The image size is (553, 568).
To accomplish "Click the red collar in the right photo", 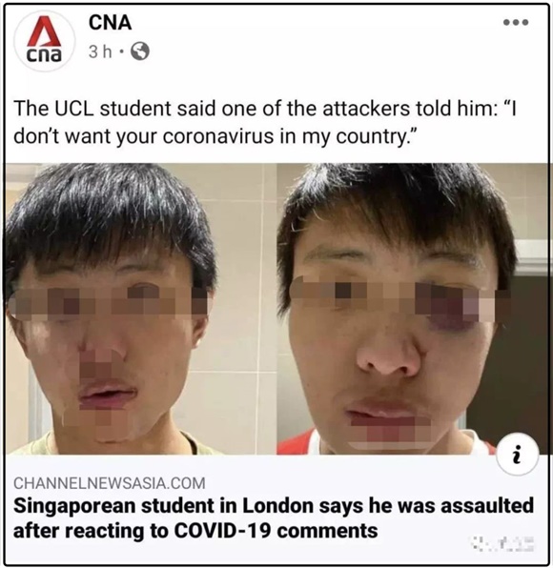I will tap(296, 442).
